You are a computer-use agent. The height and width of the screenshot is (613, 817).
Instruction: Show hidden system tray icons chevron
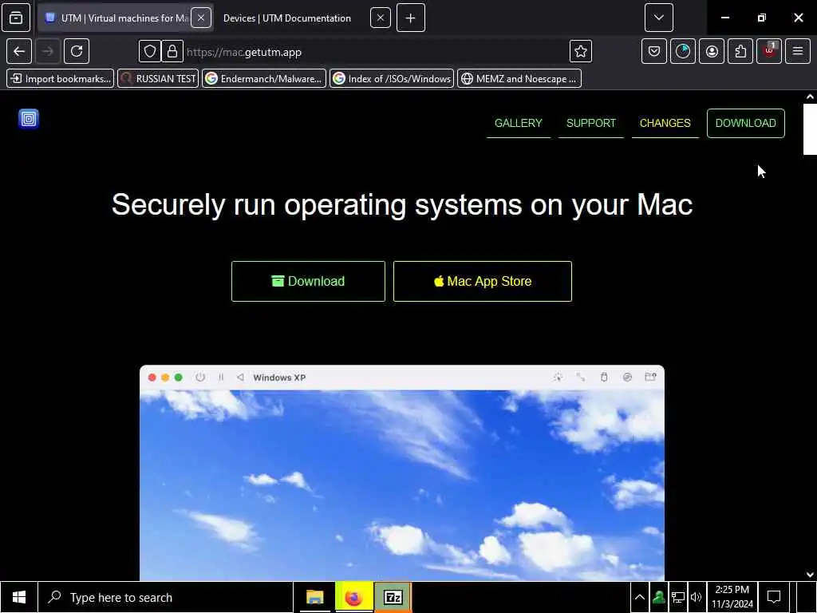pyautogui.click(x=639, y=597)
